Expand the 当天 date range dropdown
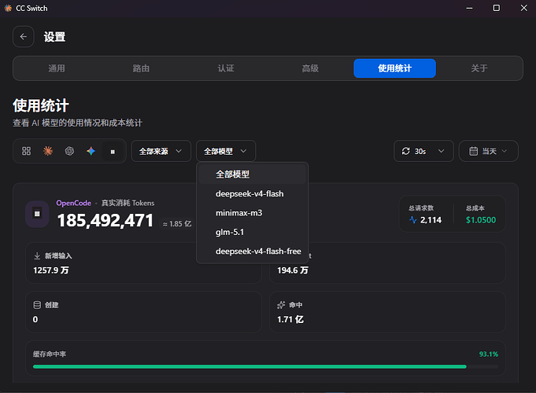 click(x=488, y=151)
